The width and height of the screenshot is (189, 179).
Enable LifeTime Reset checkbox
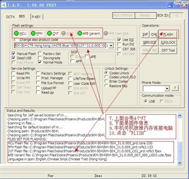click(70, 79)
